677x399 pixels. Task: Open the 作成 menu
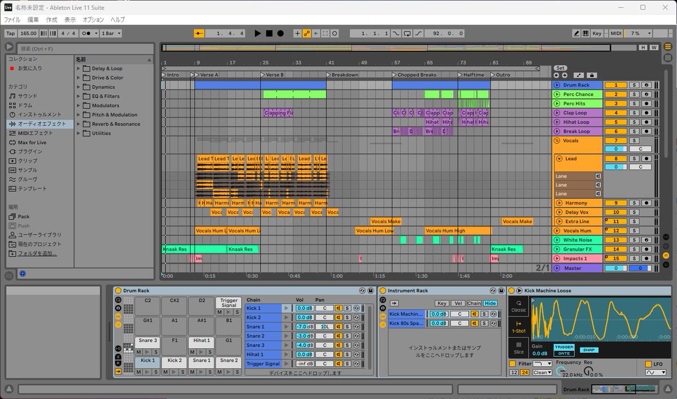(51, 19)
